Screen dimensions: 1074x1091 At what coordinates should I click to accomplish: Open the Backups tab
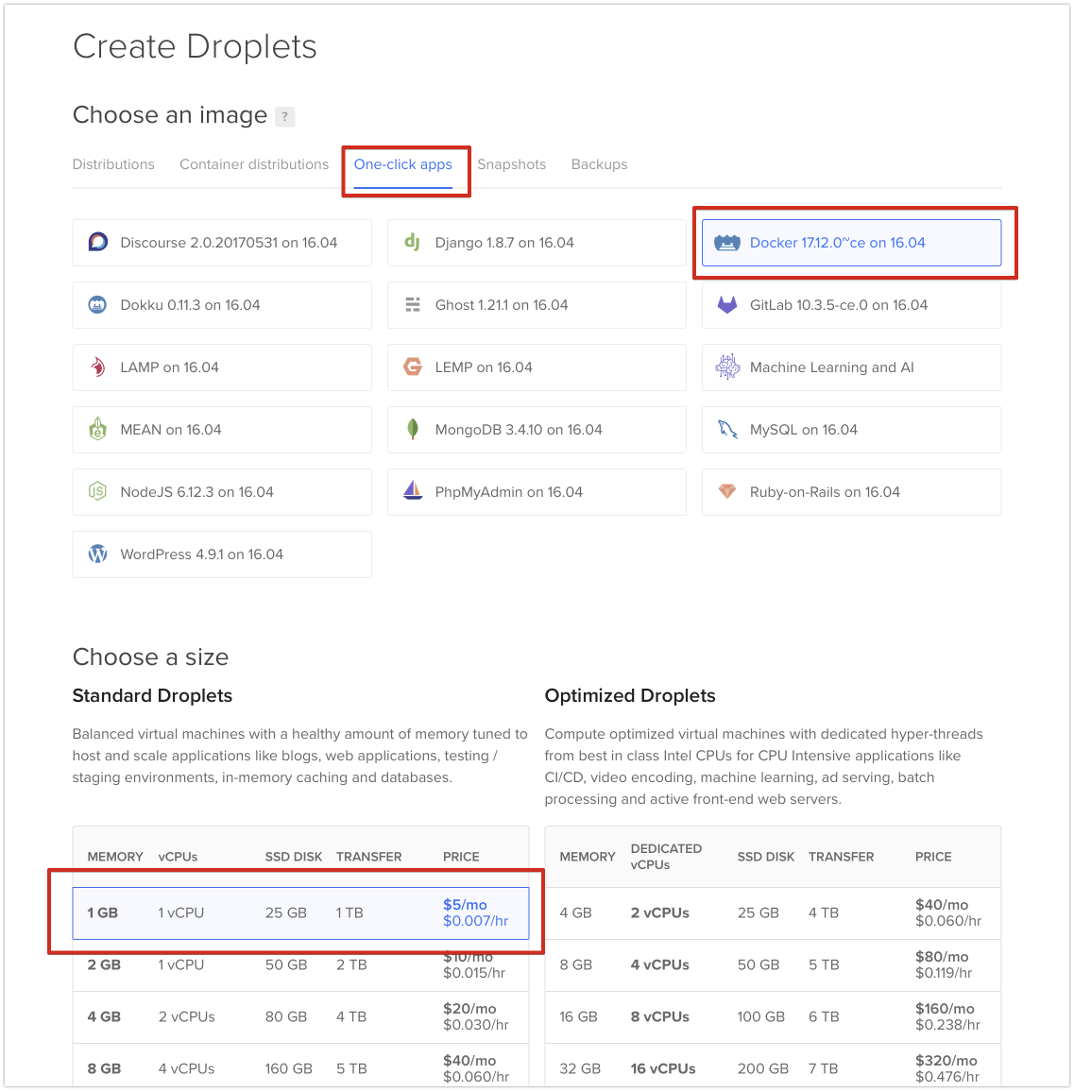coord(599,165)
